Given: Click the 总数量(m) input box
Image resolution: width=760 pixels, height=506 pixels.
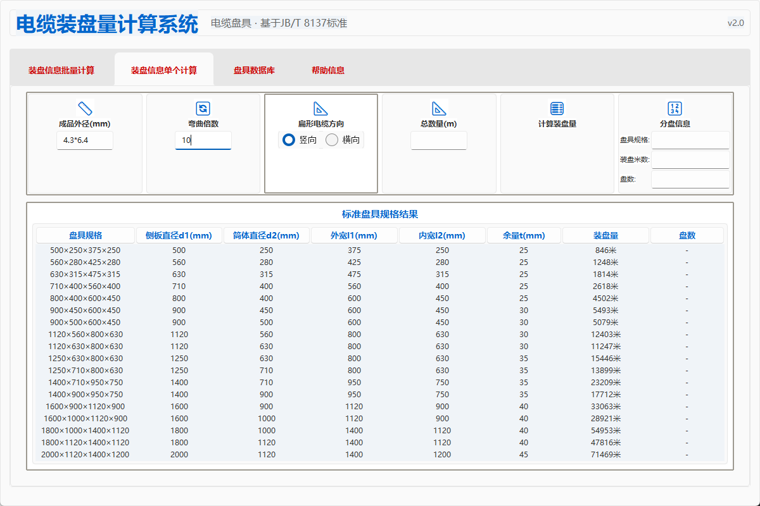Looking at the screenshot, I should (x=439, y=140).
